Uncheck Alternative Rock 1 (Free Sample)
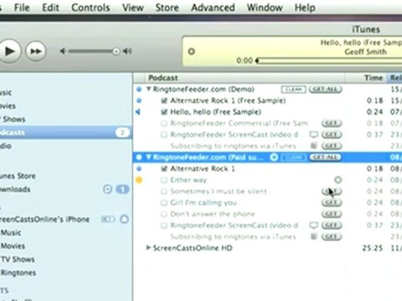 [x=164, y=101]
